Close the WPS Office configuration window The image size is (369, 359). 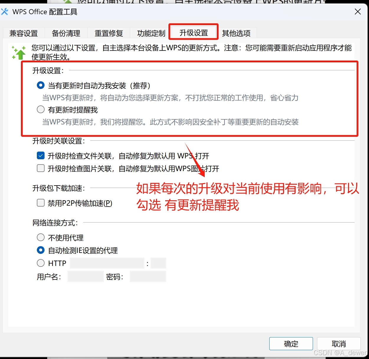click(358, 12)
